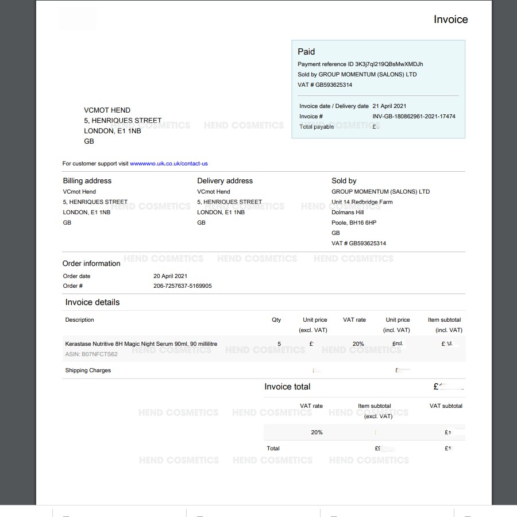Open the contact-us customer support link
The image size is (517, 517).
[x=169, y=164]
